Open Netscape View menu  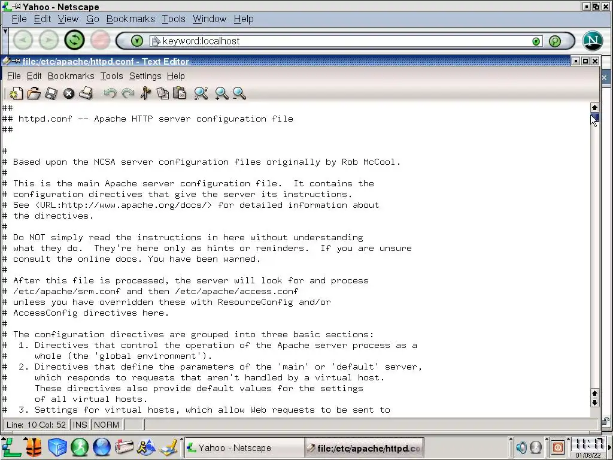click(x=68, y=19)
